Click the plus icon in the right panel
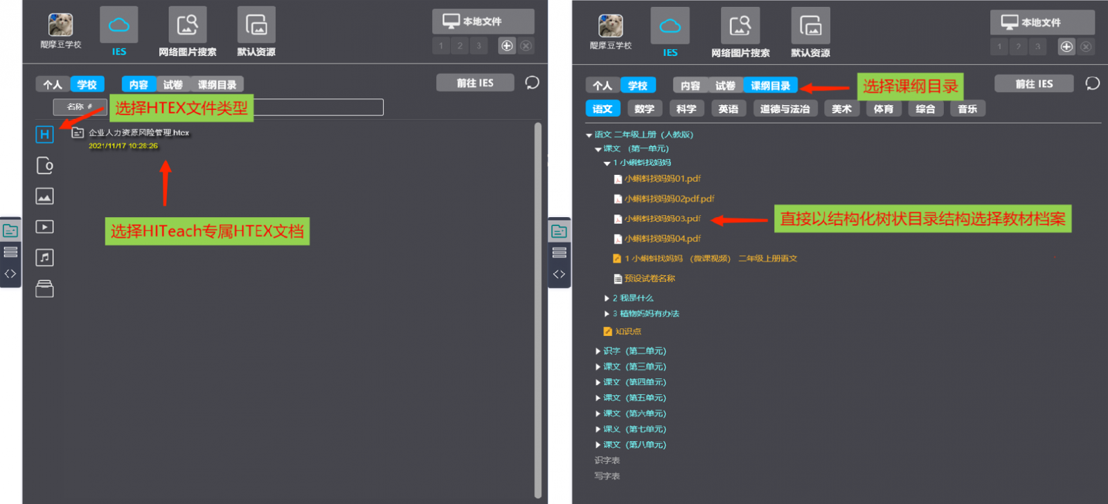 (x=1066, y=47)
